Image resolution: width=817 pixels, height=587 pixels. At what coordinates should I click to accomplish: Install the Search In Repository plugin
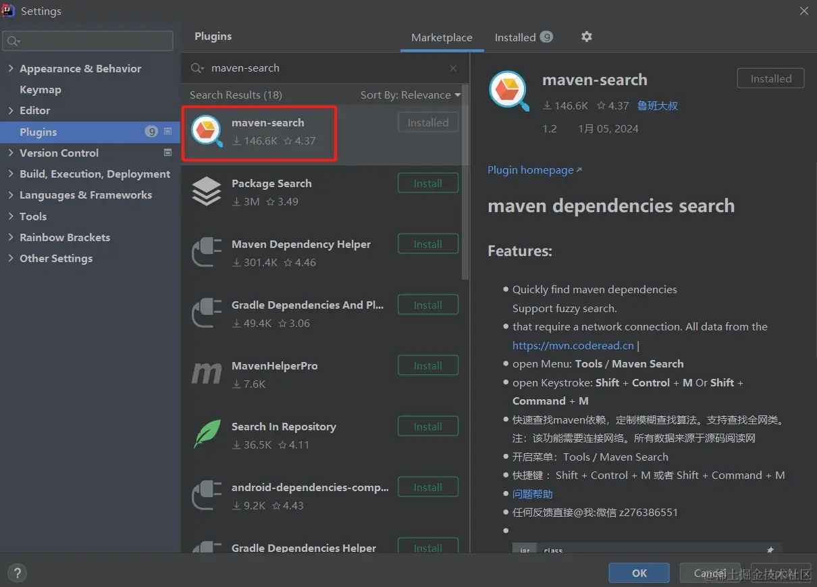[428, 426]
